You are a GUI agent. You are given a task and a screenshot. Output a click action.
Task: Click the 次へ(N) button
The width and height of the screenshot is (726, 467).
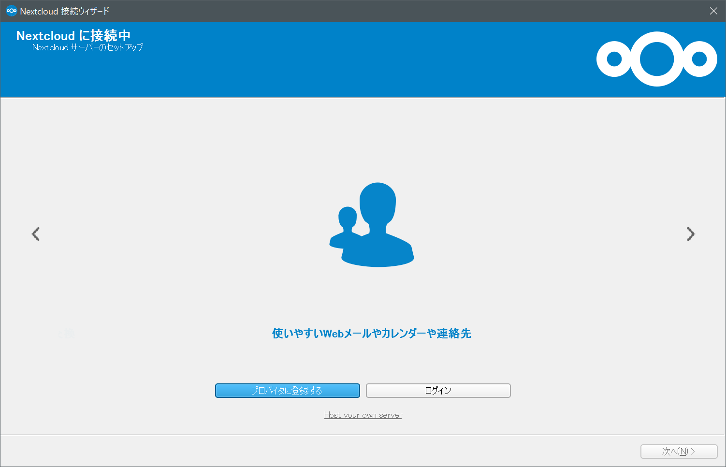click(x=679, y=451)
